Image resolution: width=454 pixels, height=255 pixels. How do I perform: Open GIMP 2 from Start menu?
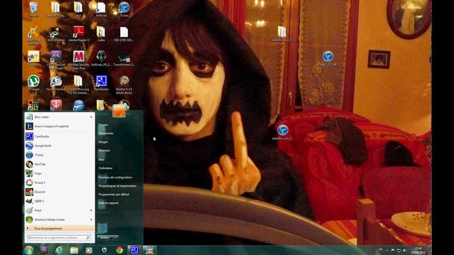pos(60,201)
